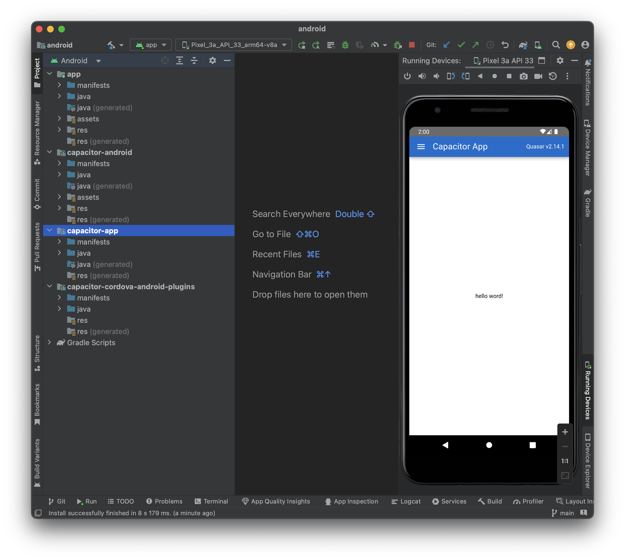Zoom in emulator with plus button
This screenshot has height=560, width=625.
click(565, 432)
